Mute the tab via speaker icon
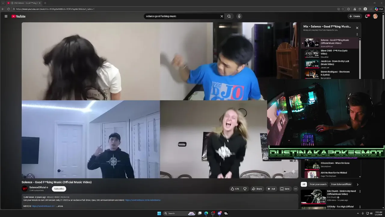 coord(12,3)
